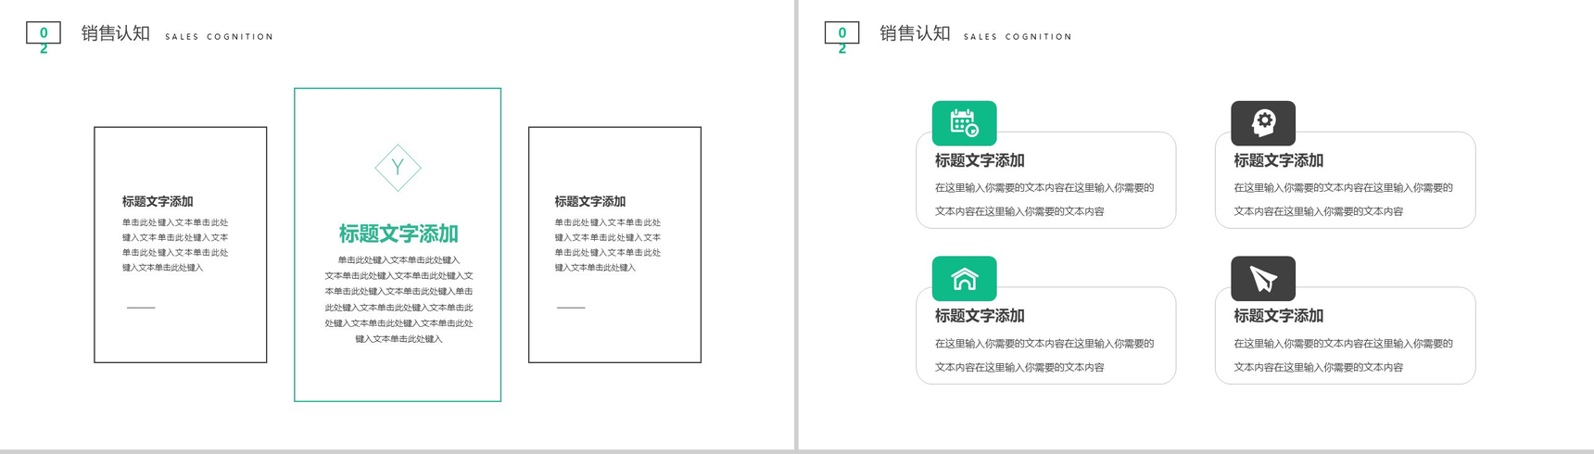
Task: Select the large green 标题文字添加 heading
Action: point(398,233)
